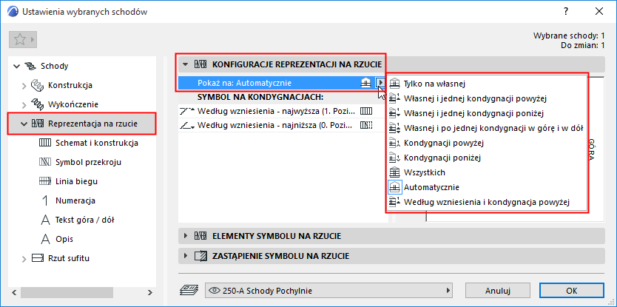Open Opis page in tree
Screen dimensions: 617x307
64,239
